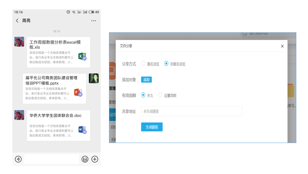The image size is (308, 174).
Task: Tap the voice input icon
Action: tap(18, 159)
